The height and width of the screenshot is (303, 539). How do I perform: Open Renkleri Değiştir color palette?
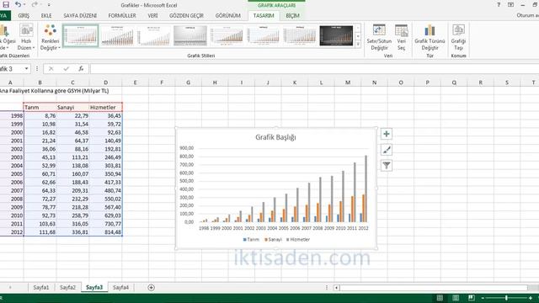point(51,37)
